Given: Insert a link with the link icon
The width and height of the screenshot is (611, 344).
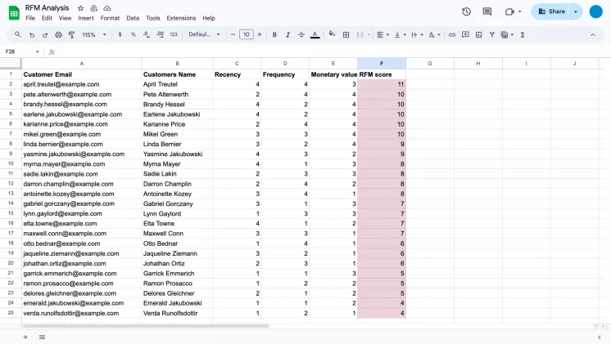Looking at the screenshot, I should (x=452, y=35).
